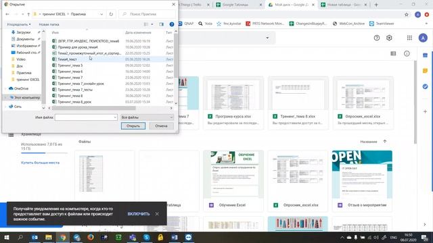Open the Практика folder in sidebar

[24, 73]
